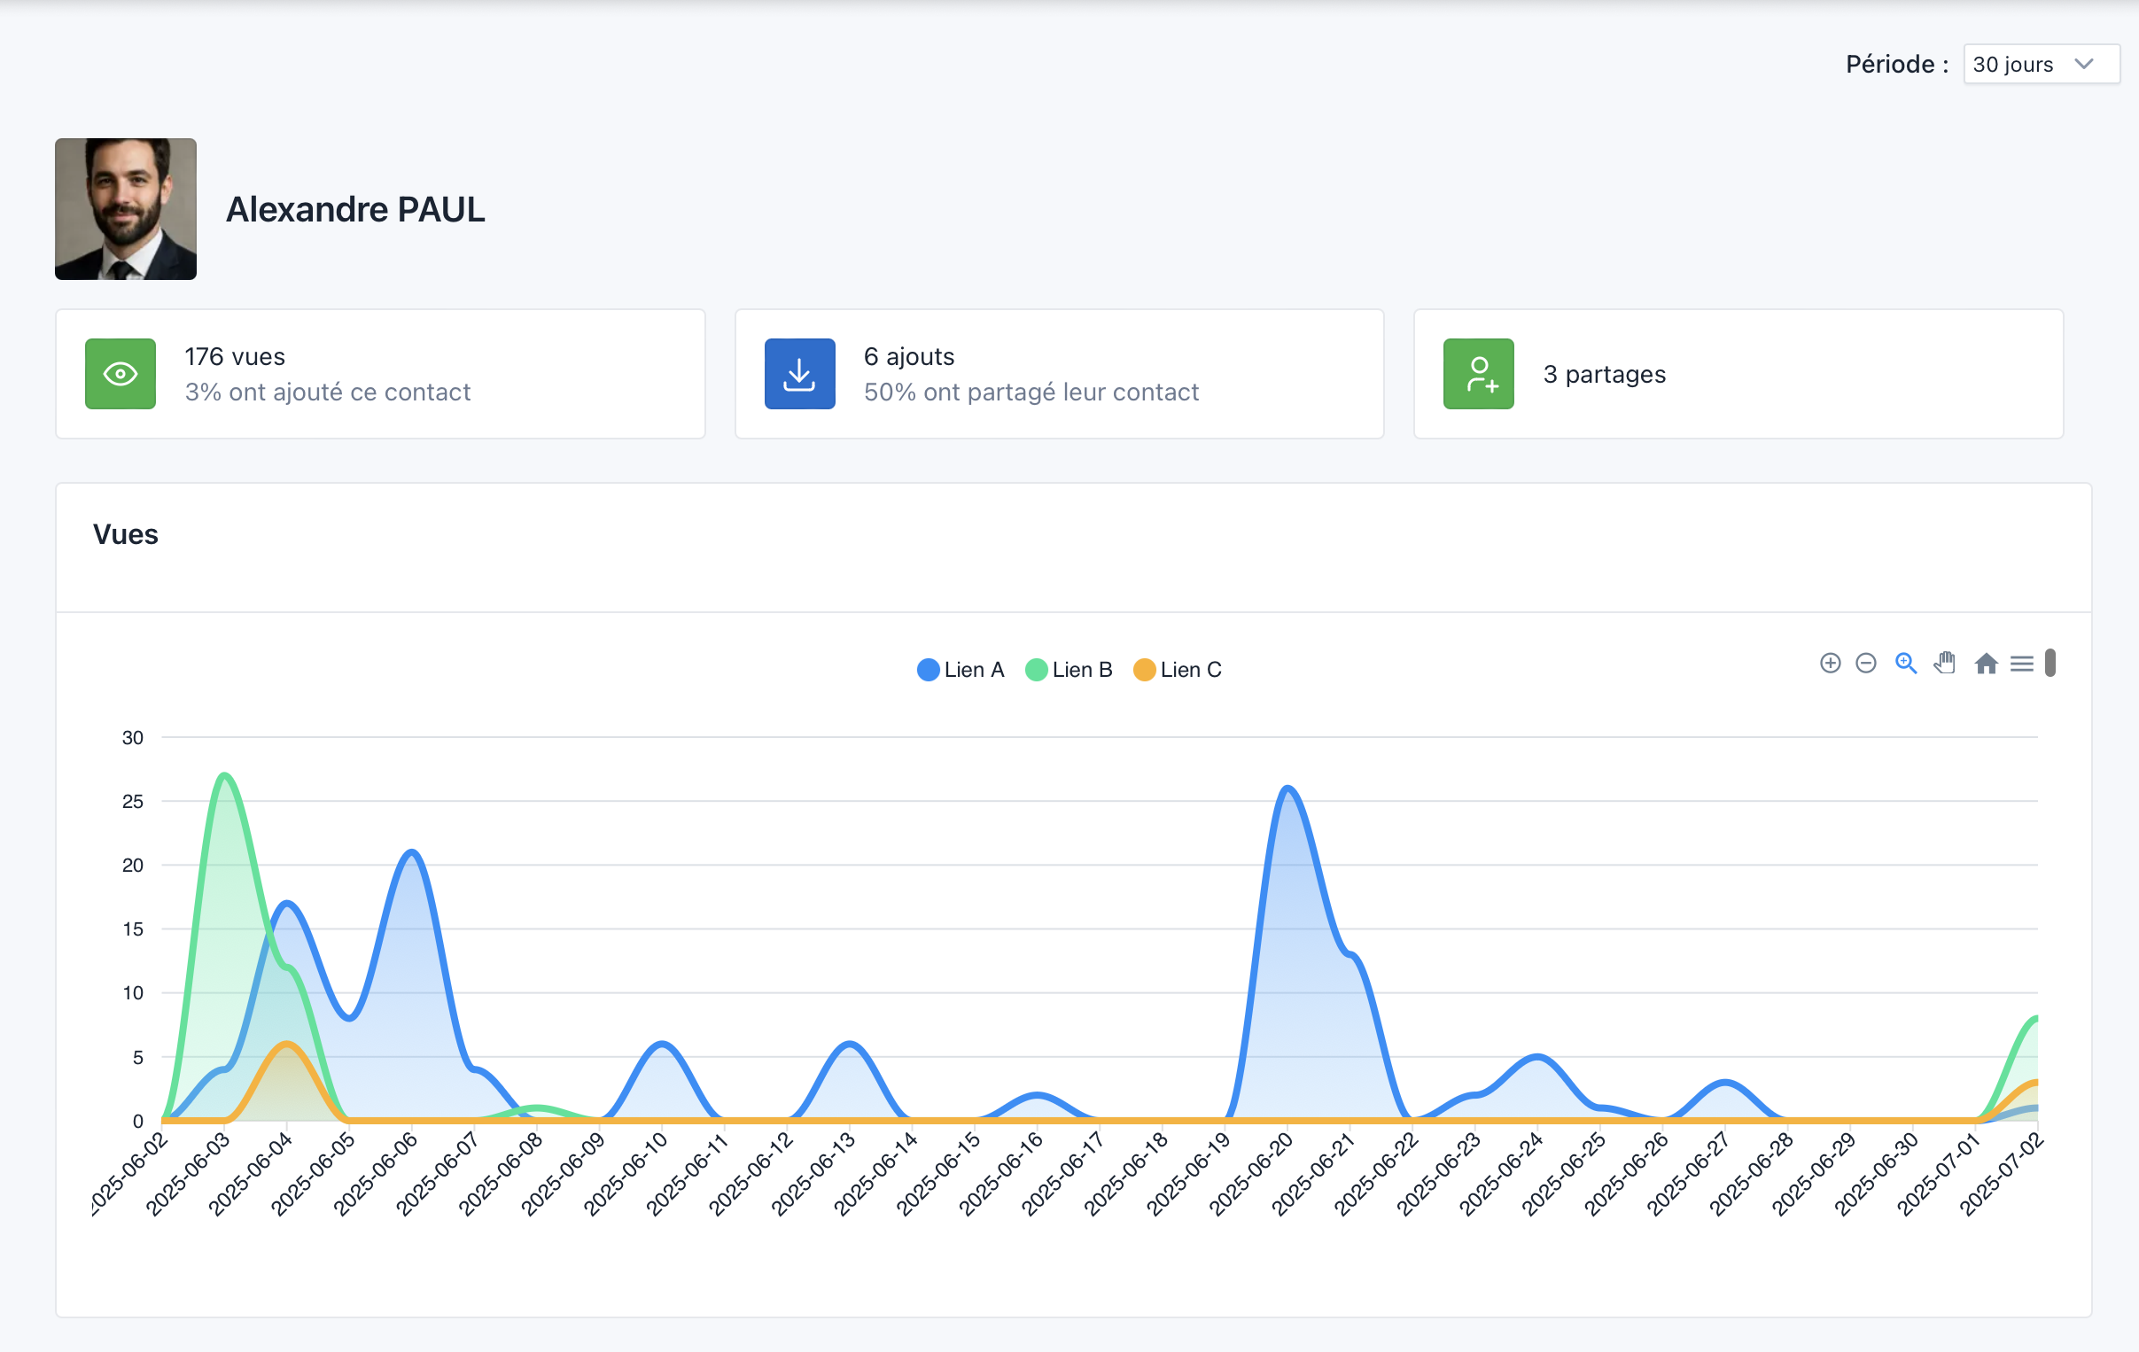Click the gray vertical bar beside chart menu
2139x1352 pixels.
pyautogui.click(x=2050, y=663)
